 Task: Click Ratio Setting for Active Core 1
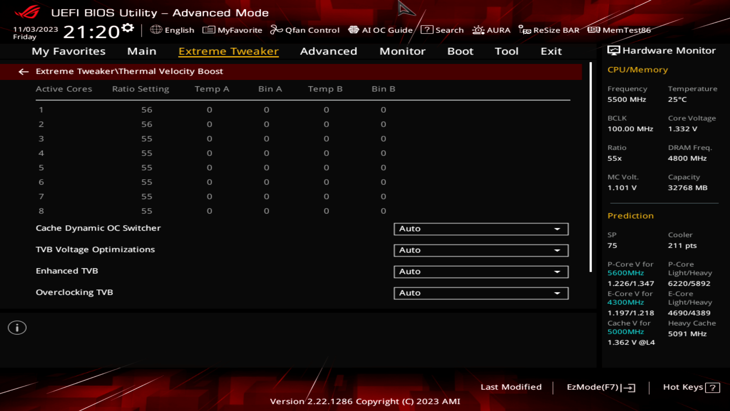click(146, 109)
